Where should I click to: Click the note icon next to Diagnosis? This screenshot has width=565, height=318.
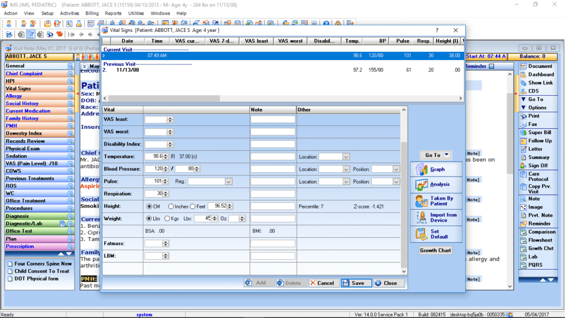(70, 216)
